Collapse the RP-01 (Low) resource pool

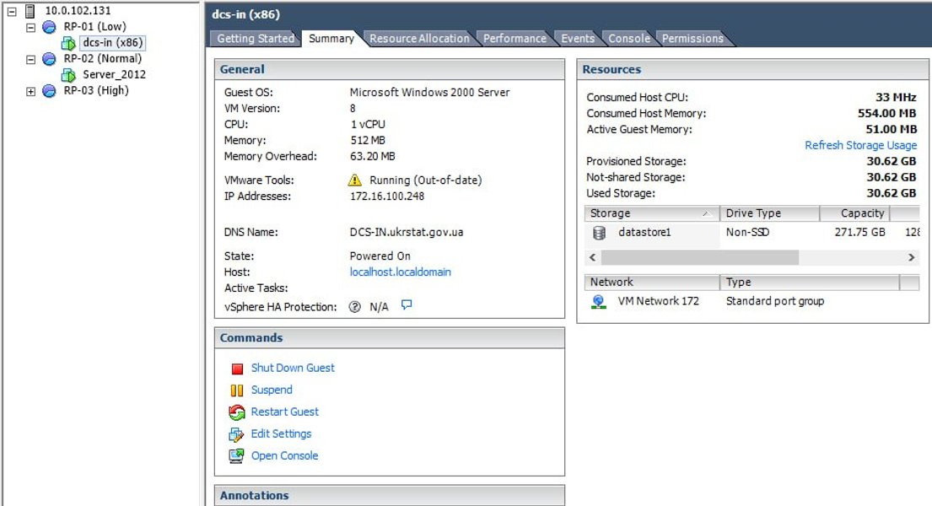(x=31, y=28)
